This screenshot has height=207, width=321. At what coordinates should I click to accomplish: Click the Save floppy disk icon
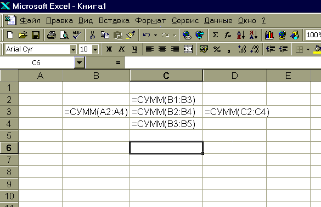click(36, 35)
